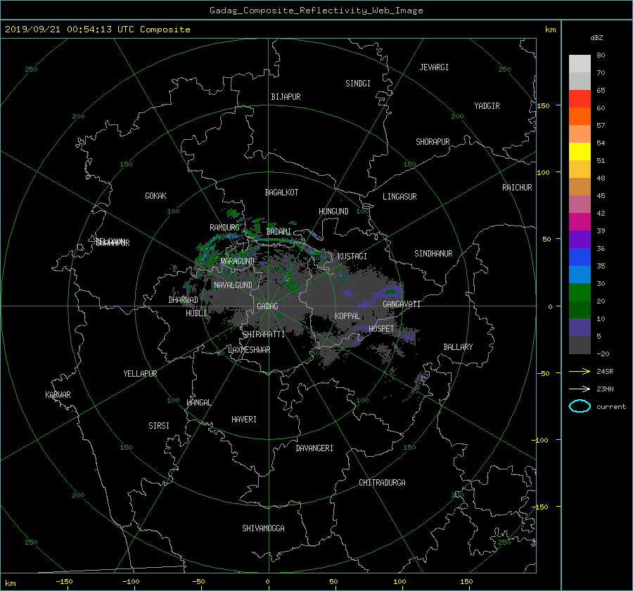Click the 'DAVANGERI' city label
The image size is (633, 591).
[x=314, y=448]
